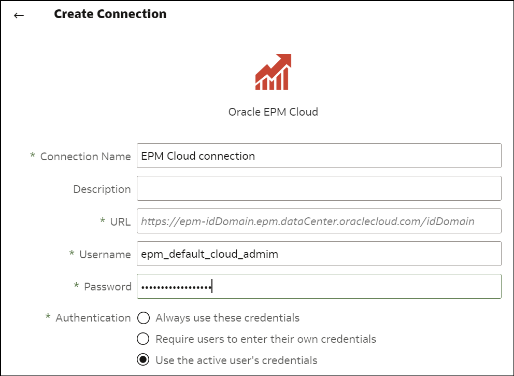Click the Create Connection heading

tap(110, 14)
